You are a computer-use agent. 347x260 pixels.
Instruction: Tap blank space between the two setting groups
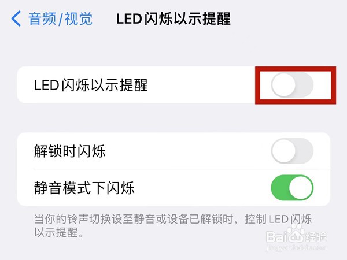click(173, 118)
